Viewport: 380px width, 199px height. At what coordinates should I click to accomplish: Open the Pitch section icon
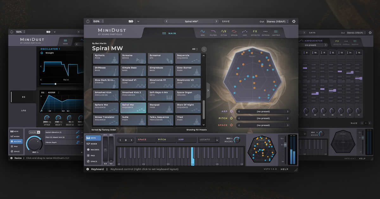[x=224, y=33]
